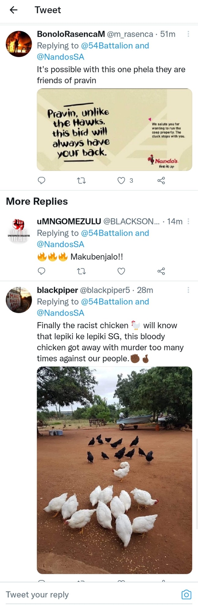
Task: Reply to uMNGOMEZULU's Makubenjalo tweet
Action: point(41,271)
